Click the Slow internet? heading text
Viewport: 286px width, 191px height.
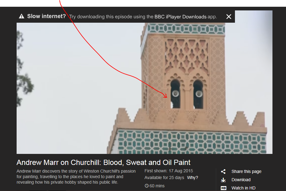tap(46, 16)
